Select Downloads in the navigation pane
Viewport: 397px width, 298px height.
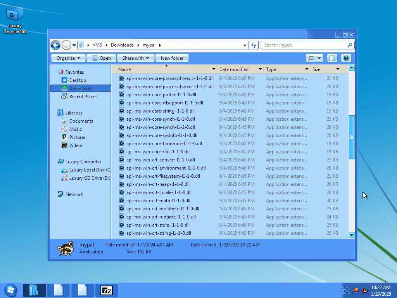tap(81, 88)
